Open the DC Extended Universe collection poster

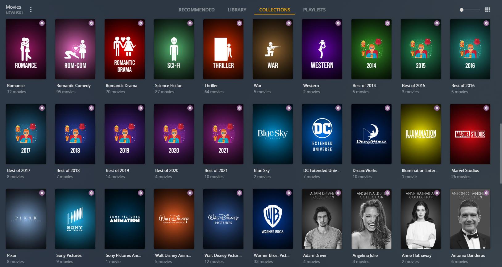(x=322, y=134)
